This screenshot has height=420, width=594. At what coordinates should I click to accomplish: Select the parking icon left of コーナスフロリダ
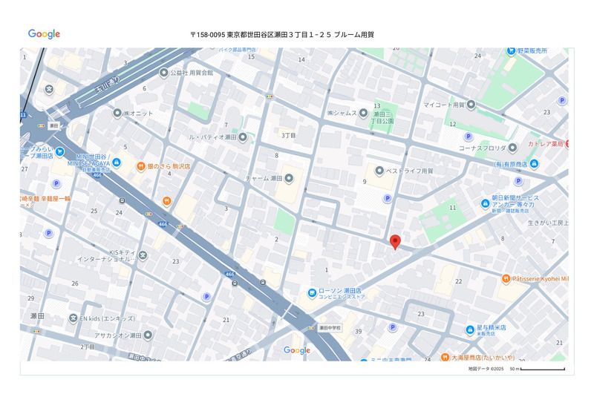(x=469, y=137)
